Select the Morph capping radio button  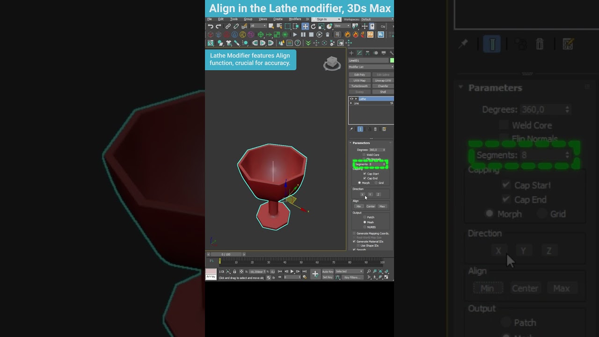[x=359, y=183]
